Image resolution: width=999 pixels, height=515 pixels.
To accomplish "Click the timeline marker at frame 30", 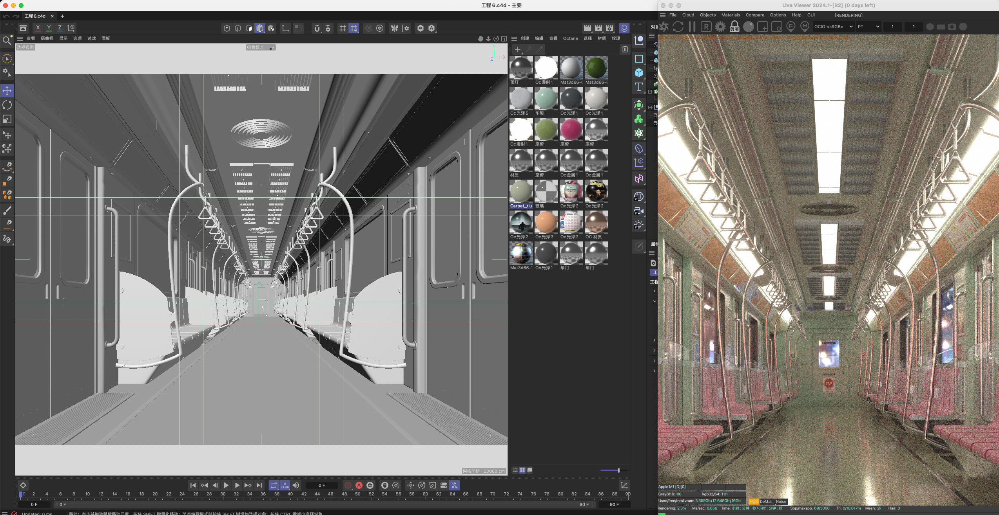I will pos(223,494).
